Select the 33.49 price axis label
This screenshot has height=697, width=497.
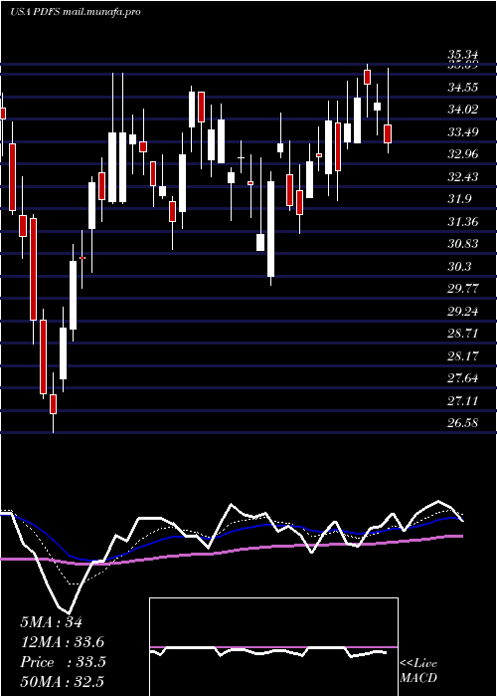463,132
